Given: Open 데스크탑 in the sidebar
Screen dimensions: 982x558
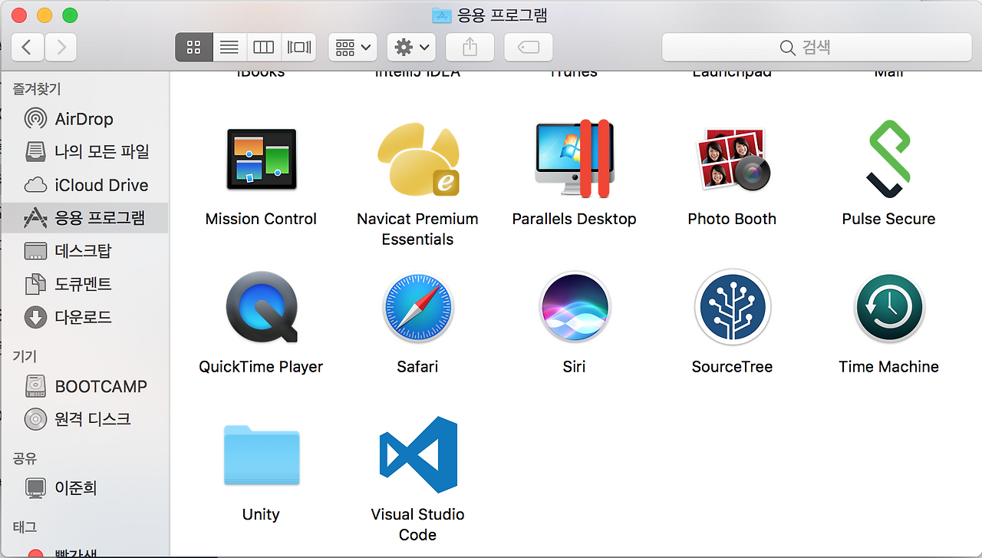Looking at the screenshot, I should click(84, 251).
